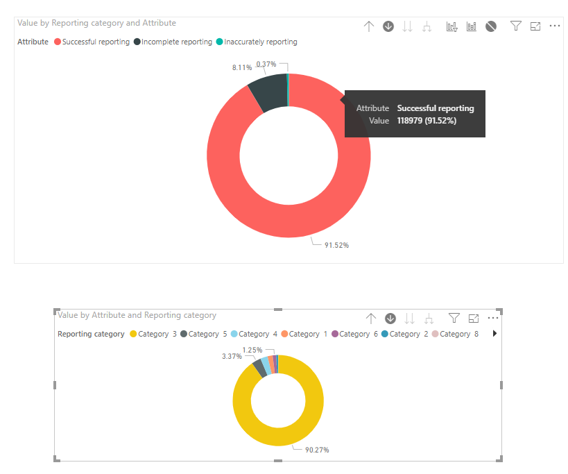This screenshot has width=568, height=474.
Task: Click top-center resize handle of bottom visual
Action: (278, 310)
